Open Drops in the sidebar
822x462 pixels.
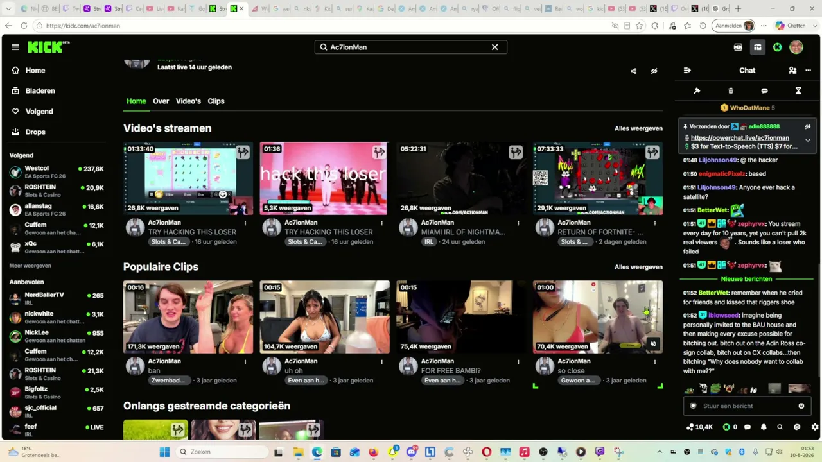[x=35, y=132]
